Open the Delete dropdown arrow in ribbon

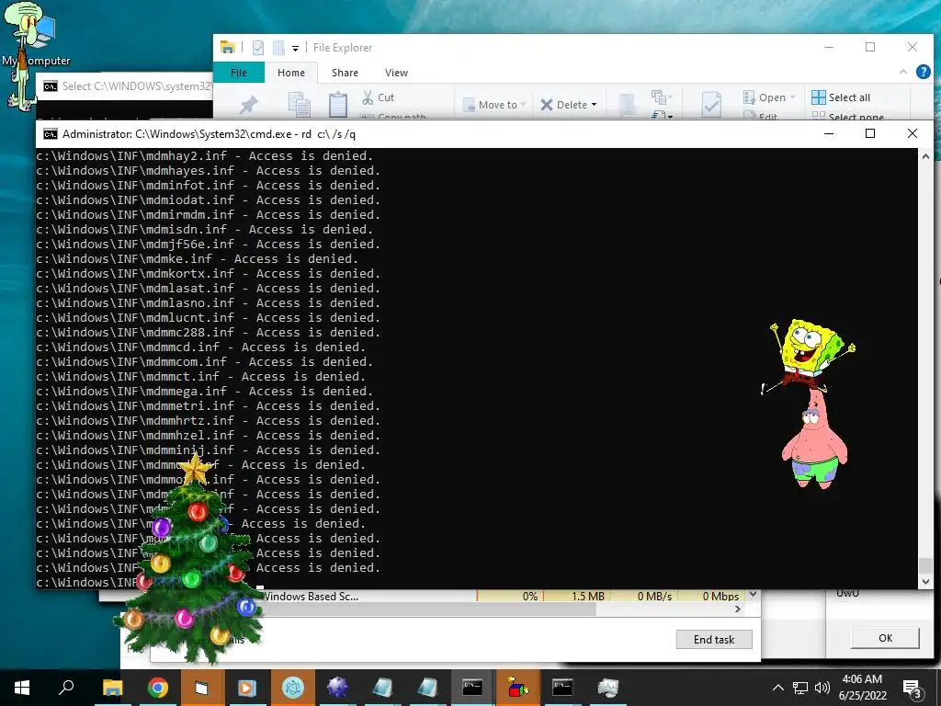pyautogui.click(x=595, y=105)
